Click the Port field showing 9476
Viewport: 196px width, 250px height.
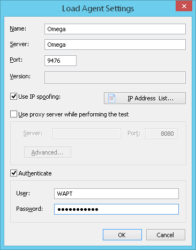point(61,61)
